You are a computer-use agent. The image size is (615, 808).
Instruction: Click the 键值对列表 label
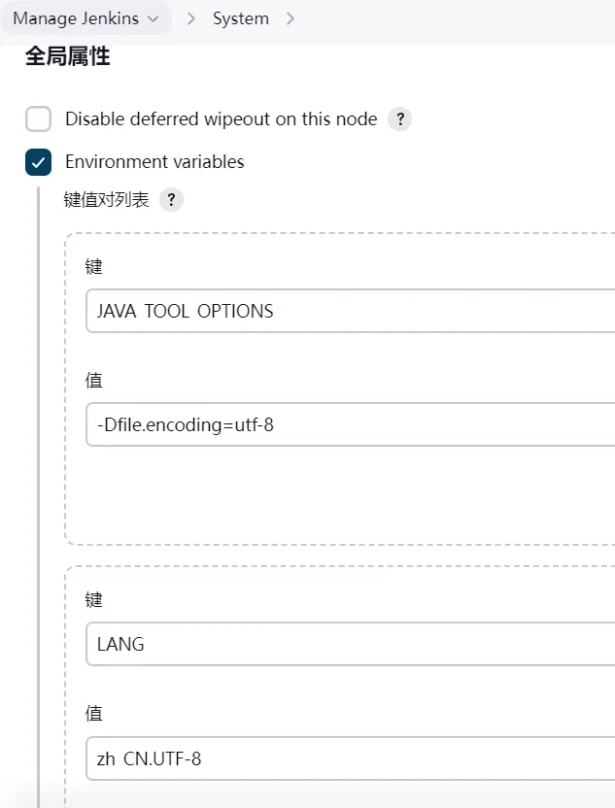click(106, 199)
